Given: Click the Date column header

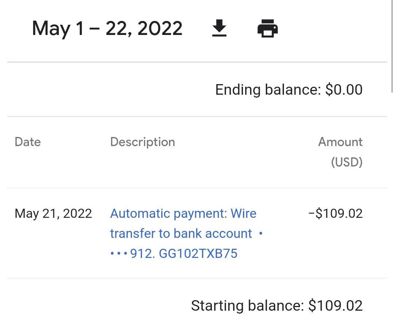Looking at the screenshot, I should click(28, 142).
